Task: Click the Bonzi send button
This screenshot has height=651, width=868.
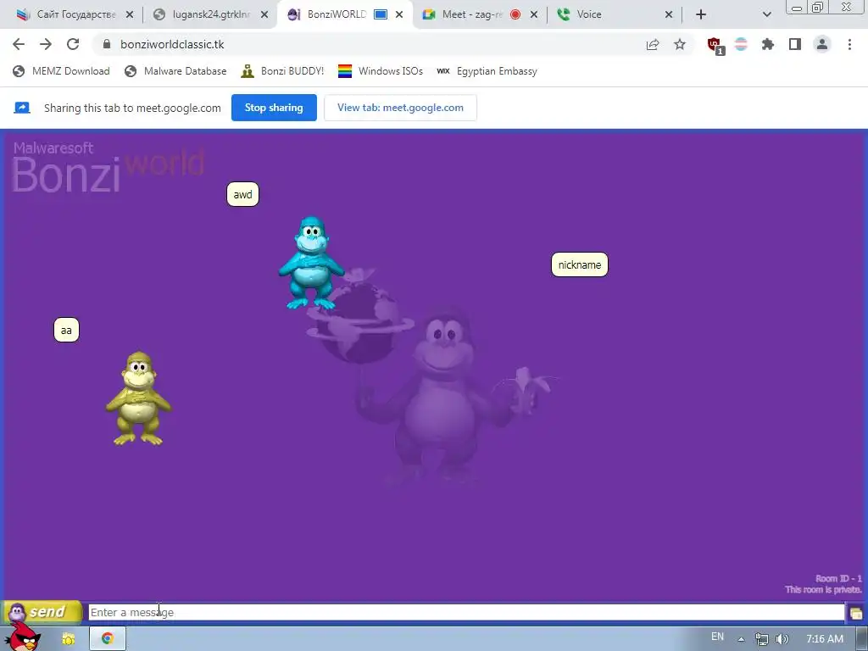Action: (x=42, y=612)
